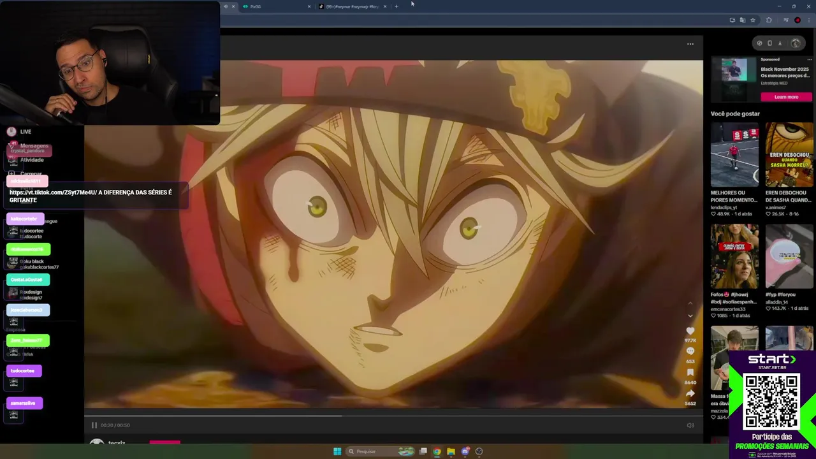This screenshot has height=459, width=816.
Task: Click the Pesquisar taskbar search box
Action: point(381,451)
